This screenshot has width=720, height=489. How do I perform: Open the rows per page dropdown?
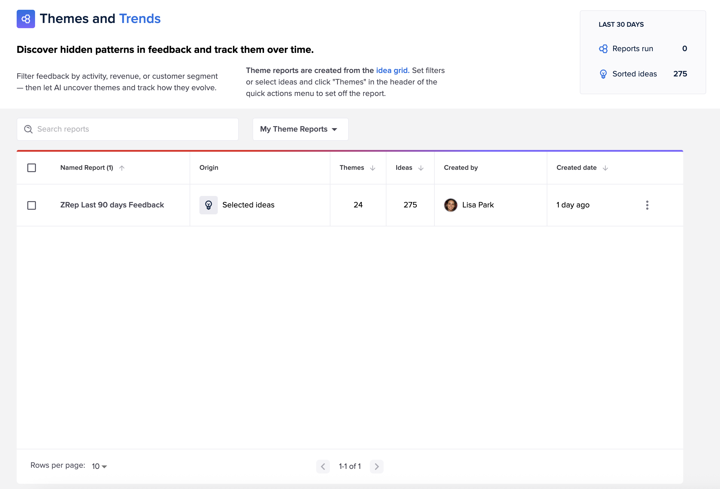99,466
